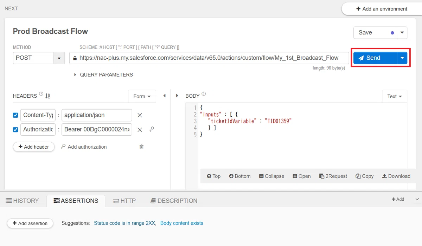Click Add assertion button

30,223
